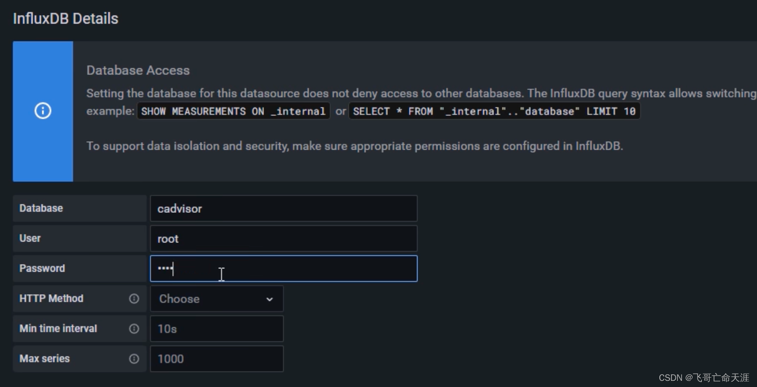Viewport: 757px width, 387px height.
Task: Click the HTTP Method label
Action: pos(51,298)
